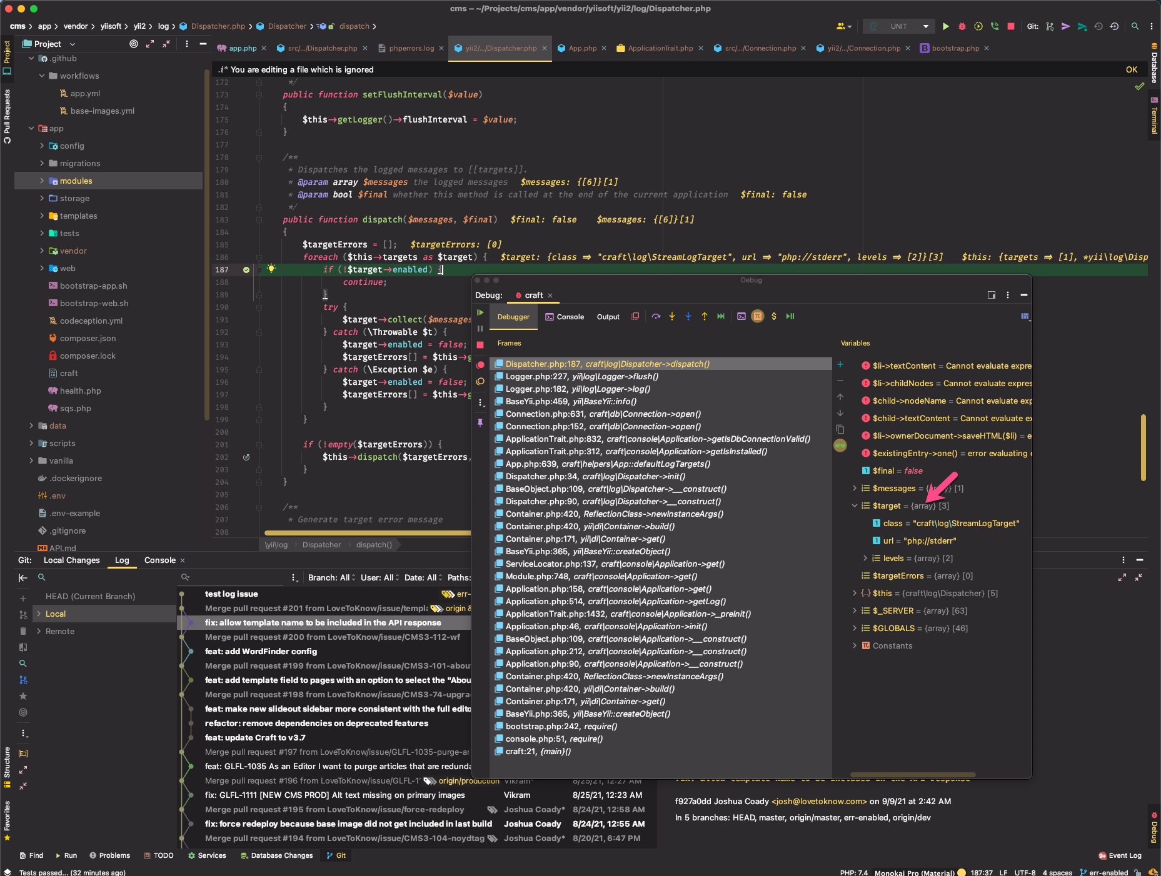Step out of the current frame
The width and height of the screenshot is (1161, 876).
pyautogui.click(x=704, y=316)
